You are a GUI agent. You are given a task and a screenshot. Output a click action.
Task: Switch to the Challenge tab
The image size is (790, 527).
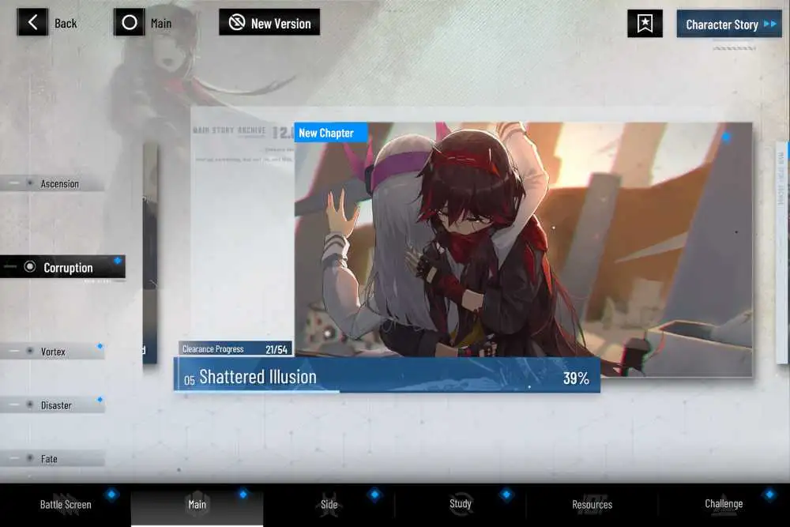[x=724, y=504]
